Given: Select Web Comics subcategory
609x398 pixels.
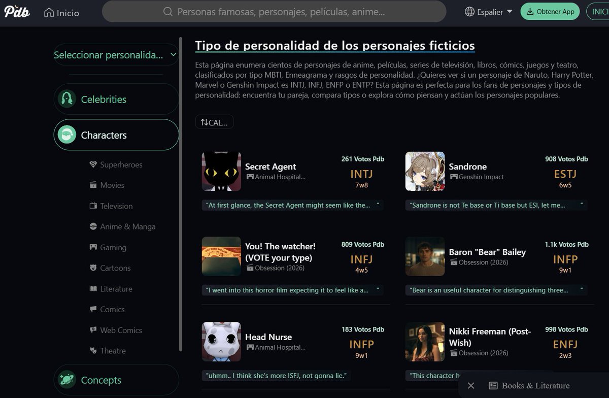Looking at the screenshot, I should 121,330.
